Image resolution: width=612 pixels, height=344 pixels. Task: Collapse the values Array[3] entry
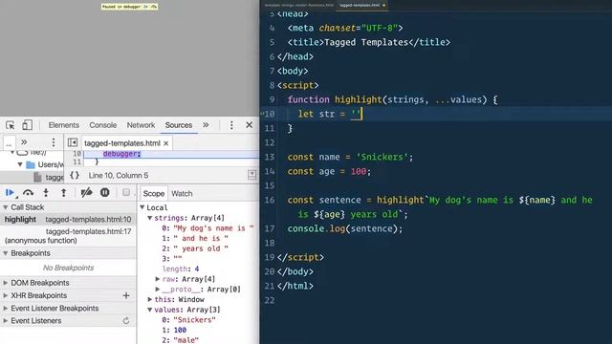coord(150,310)
